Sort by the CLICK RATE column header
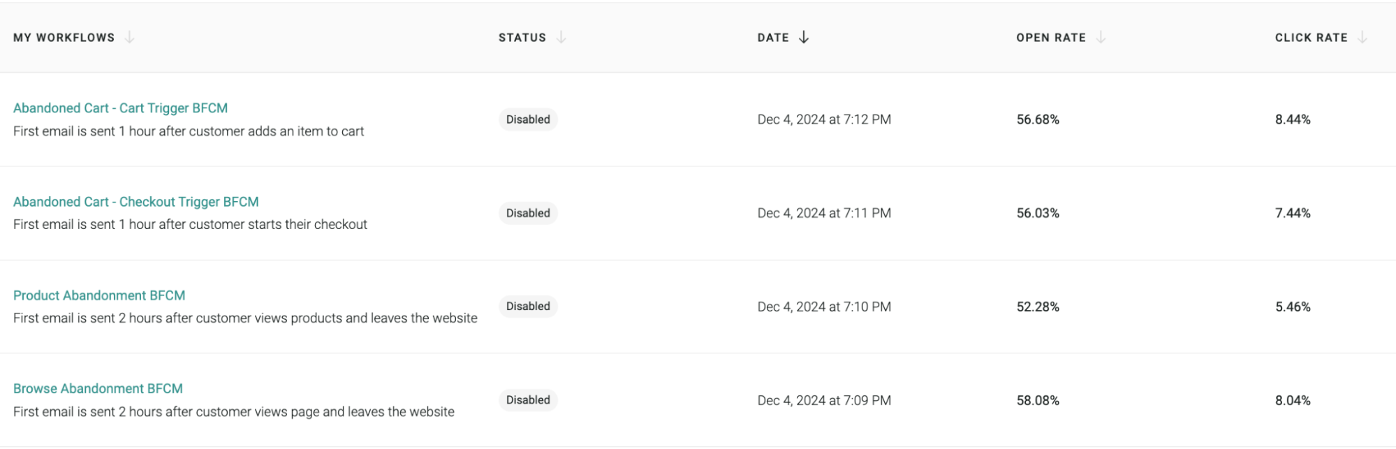Viewport: 1396px width, 449px height. [x=1311, y=38]
